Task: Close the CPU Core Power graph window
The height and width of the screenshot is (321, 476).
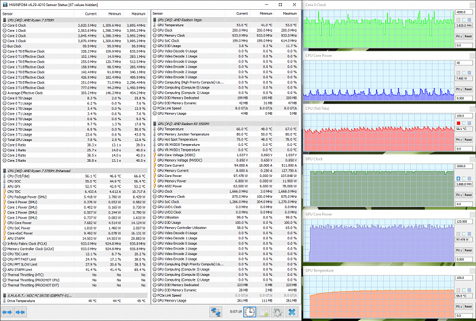Action: point(472,56)
